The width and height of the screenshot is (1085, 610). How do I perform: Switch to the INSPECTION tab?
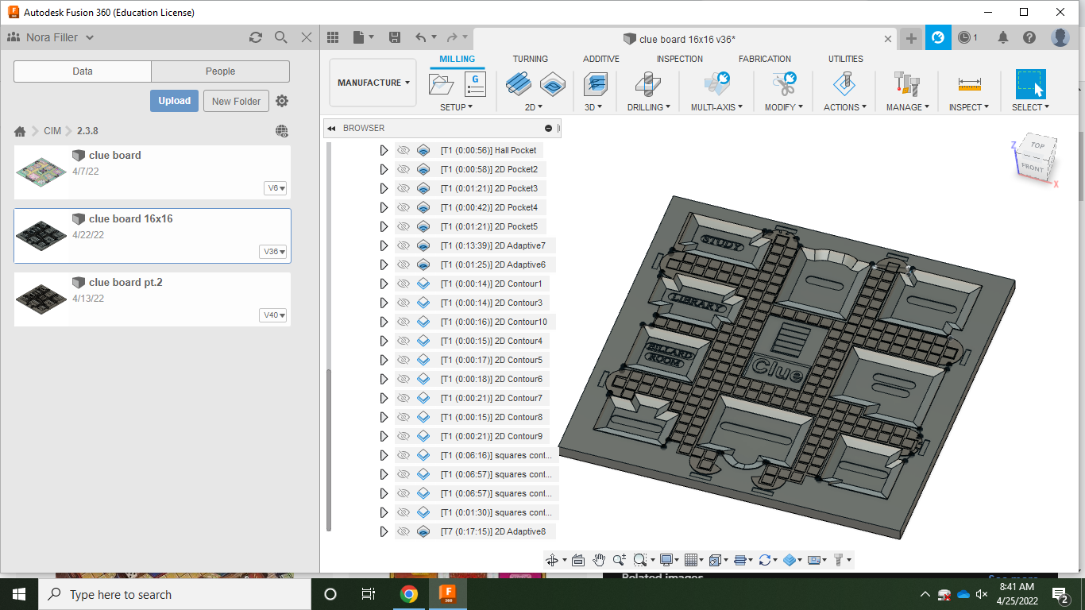click(x=679, y=59)
